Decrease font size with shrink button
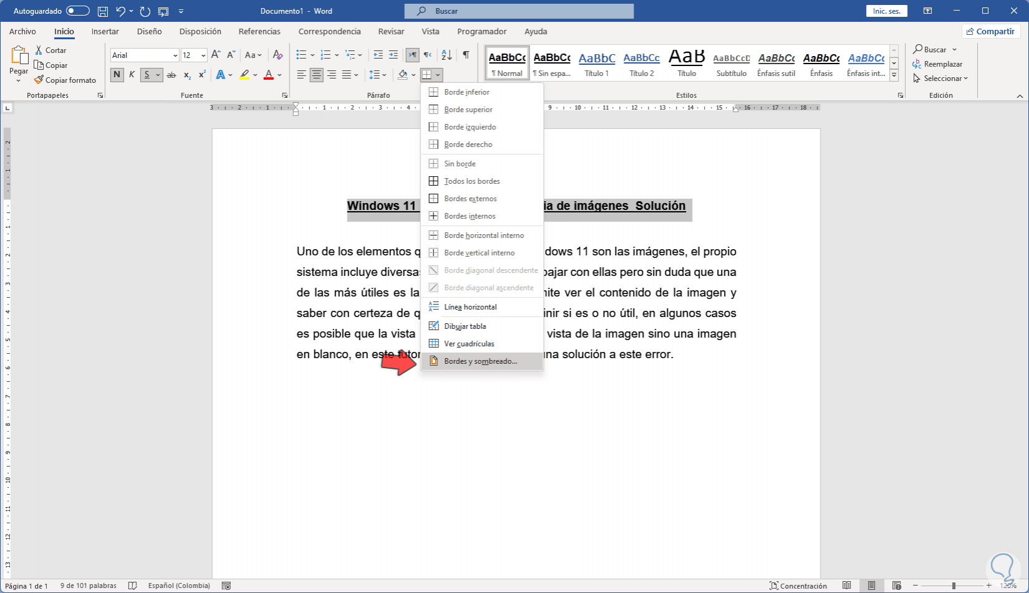 [231, 55]
